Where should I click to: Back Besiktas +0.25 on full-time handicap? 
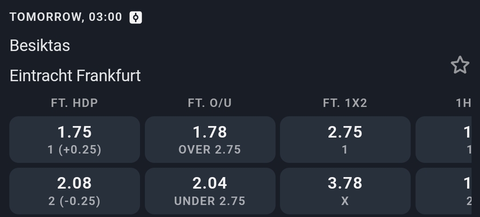coord(75,139)
